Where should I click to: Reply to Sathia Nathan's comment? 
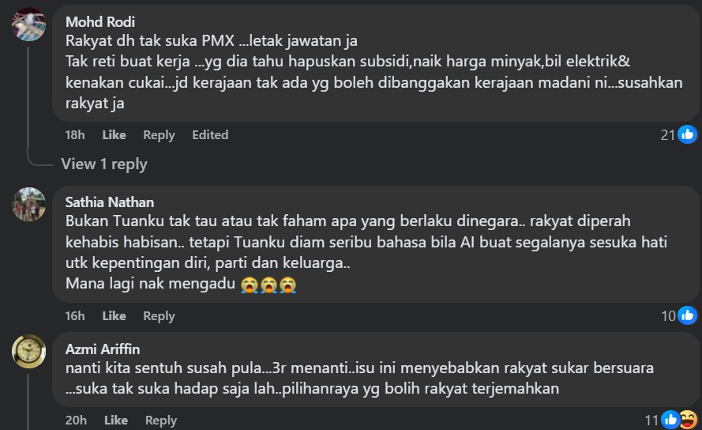coord(159,316)
